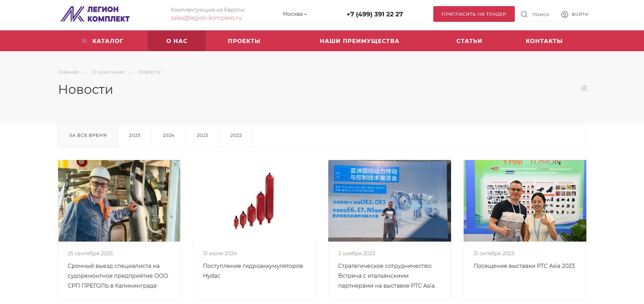Click the Легион Комплект logo
644x304 pixels.
point(95,14)
